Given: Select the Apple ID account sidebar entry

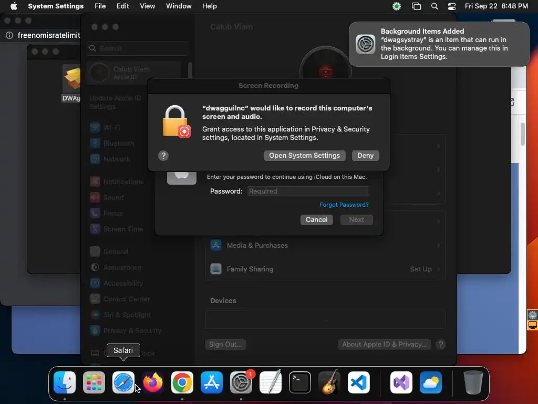Looking at the screenshot, I should pyautogui.click(x=134, y=73).
